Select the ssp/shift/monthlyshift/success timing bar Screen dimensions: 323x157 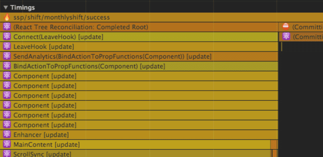tap(161, 17)
